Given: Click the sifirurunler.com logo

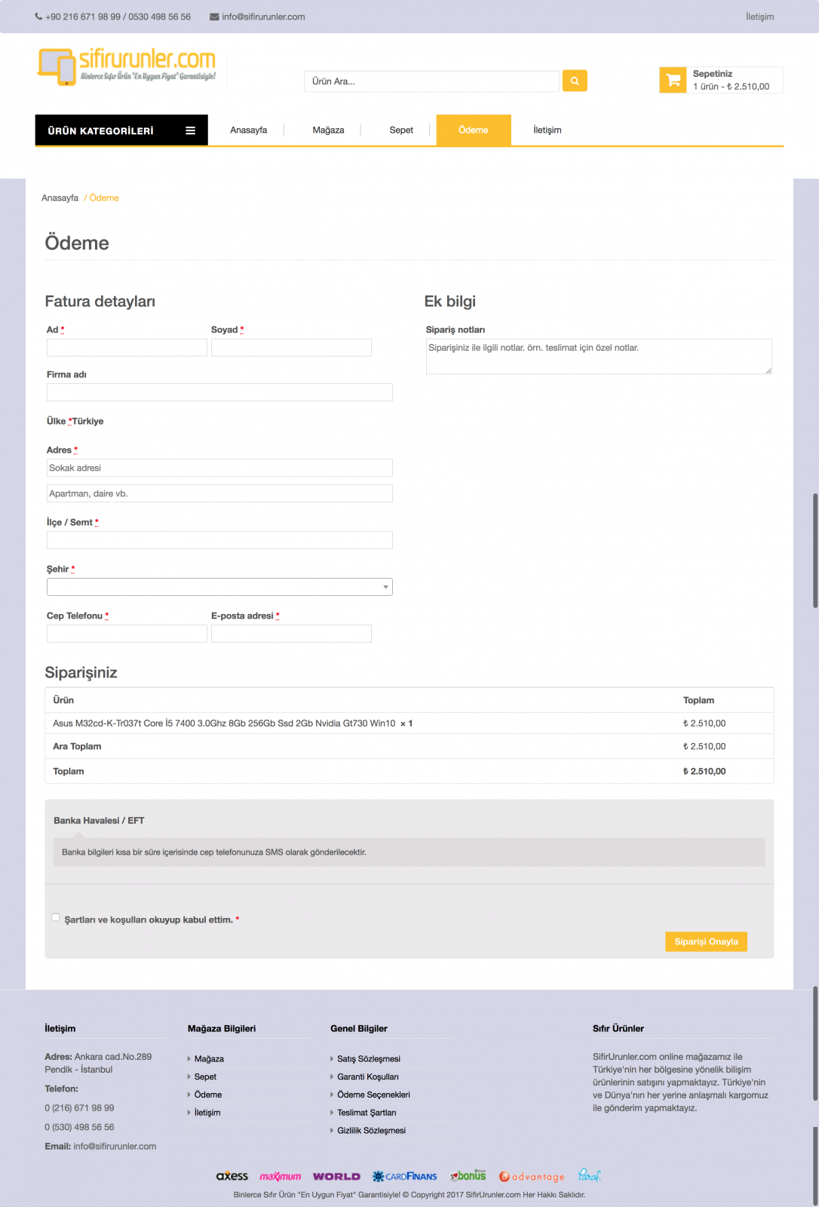Looking at the screenshot, I should [127, 66].
